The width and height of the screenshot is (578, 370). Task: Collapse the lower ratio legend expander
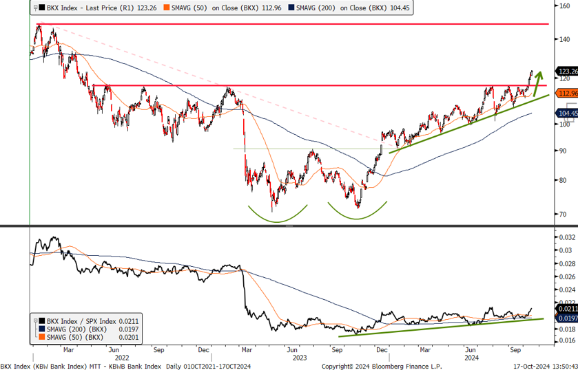[x=36, y=321]
